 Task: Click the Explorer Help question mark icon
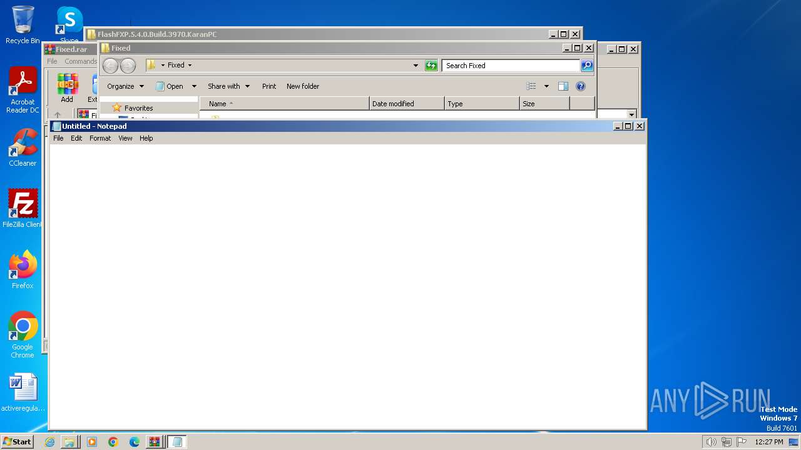pyautogui.click(x=580, y=86)
